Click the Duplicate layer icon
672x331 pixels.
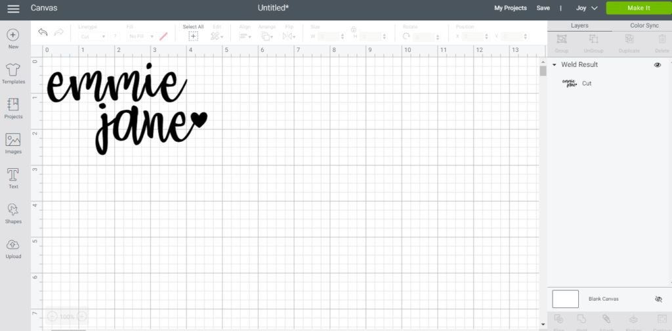click(x=629, y=39)
